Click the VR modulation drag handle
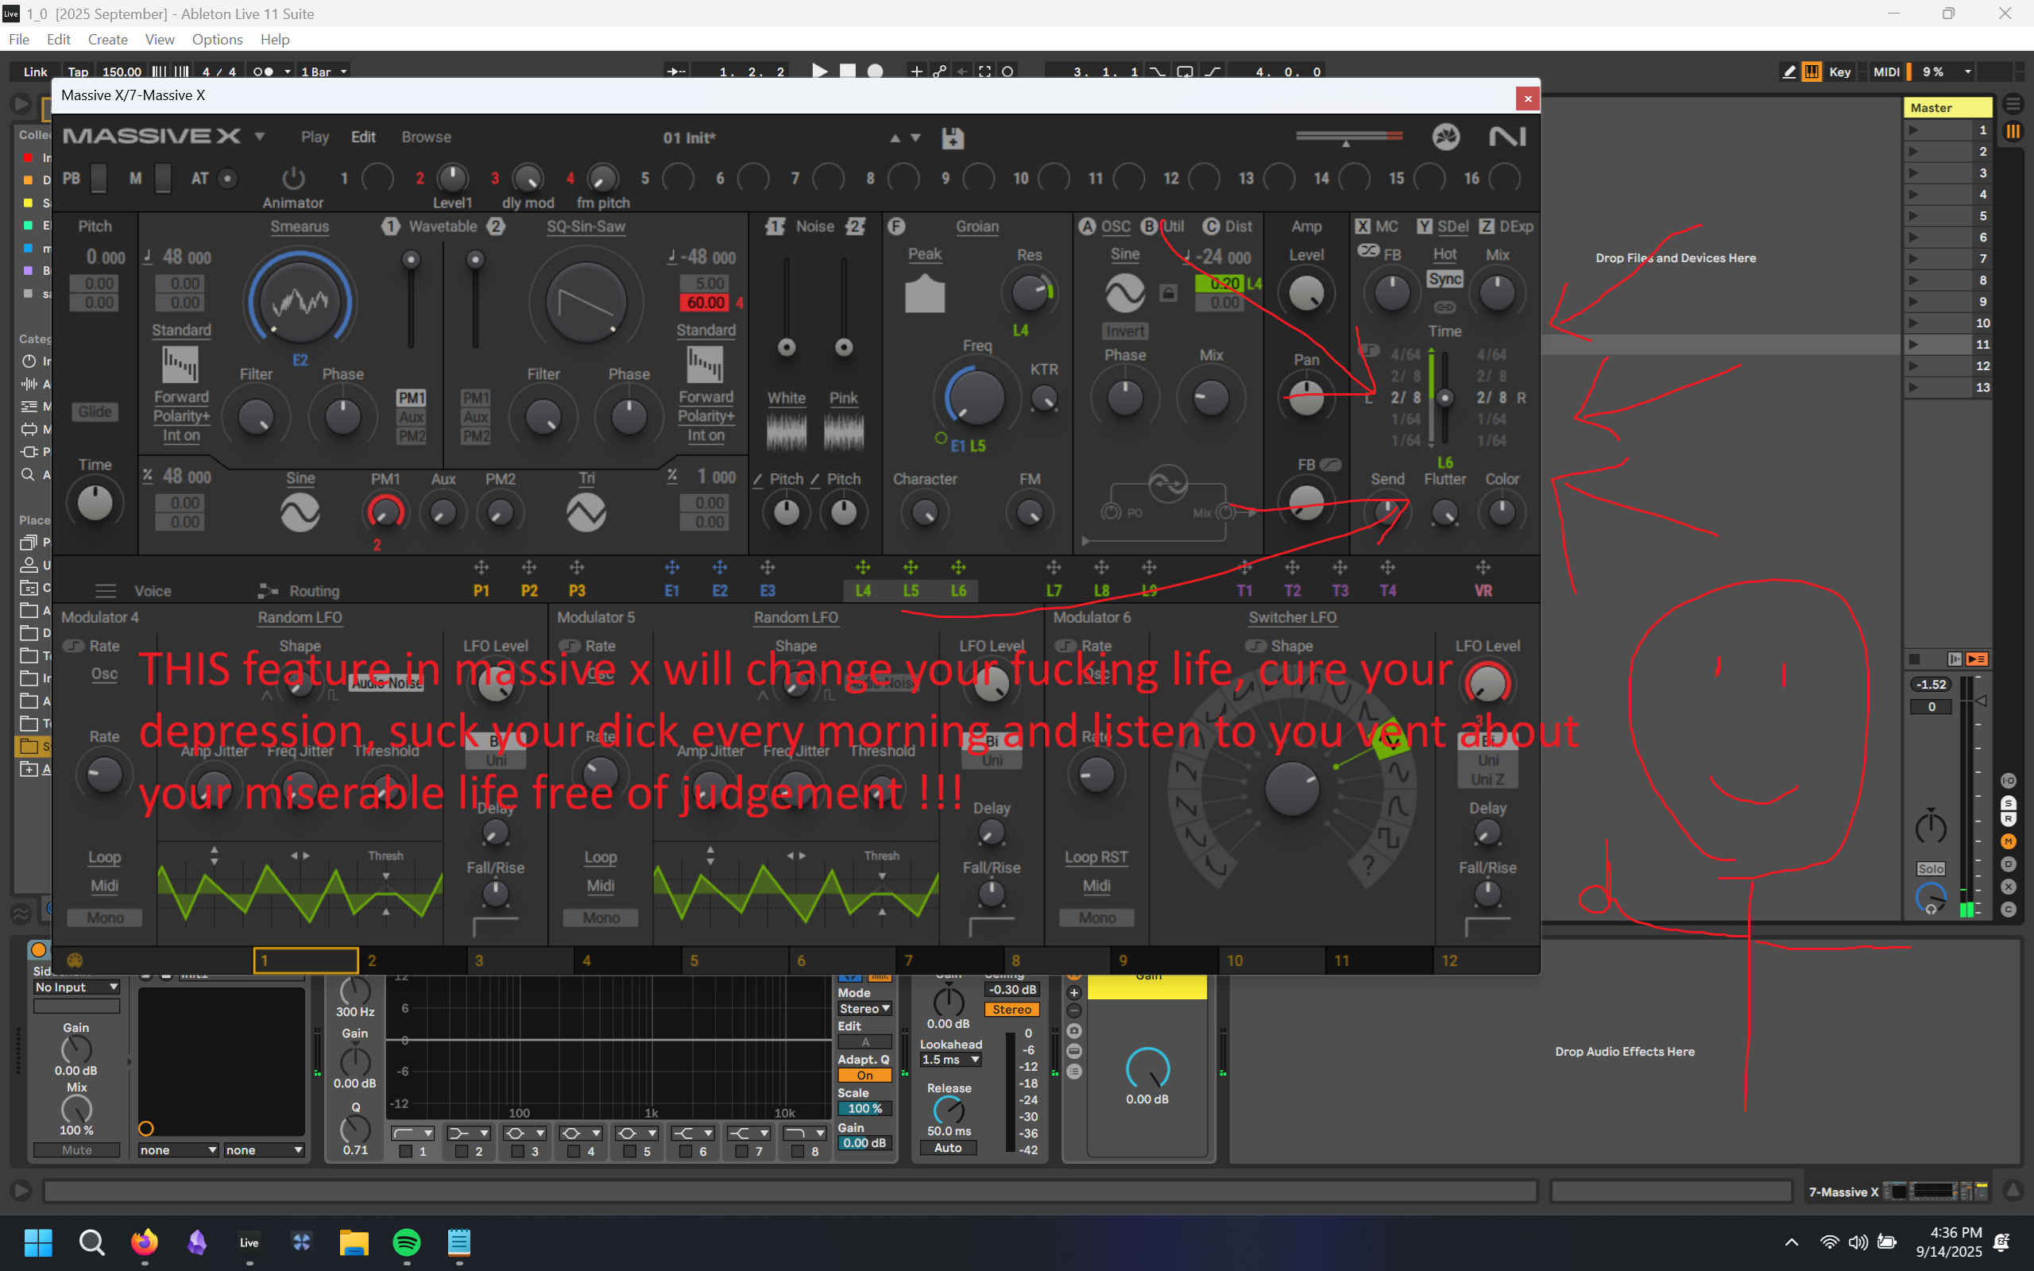 pos(1483,567)
